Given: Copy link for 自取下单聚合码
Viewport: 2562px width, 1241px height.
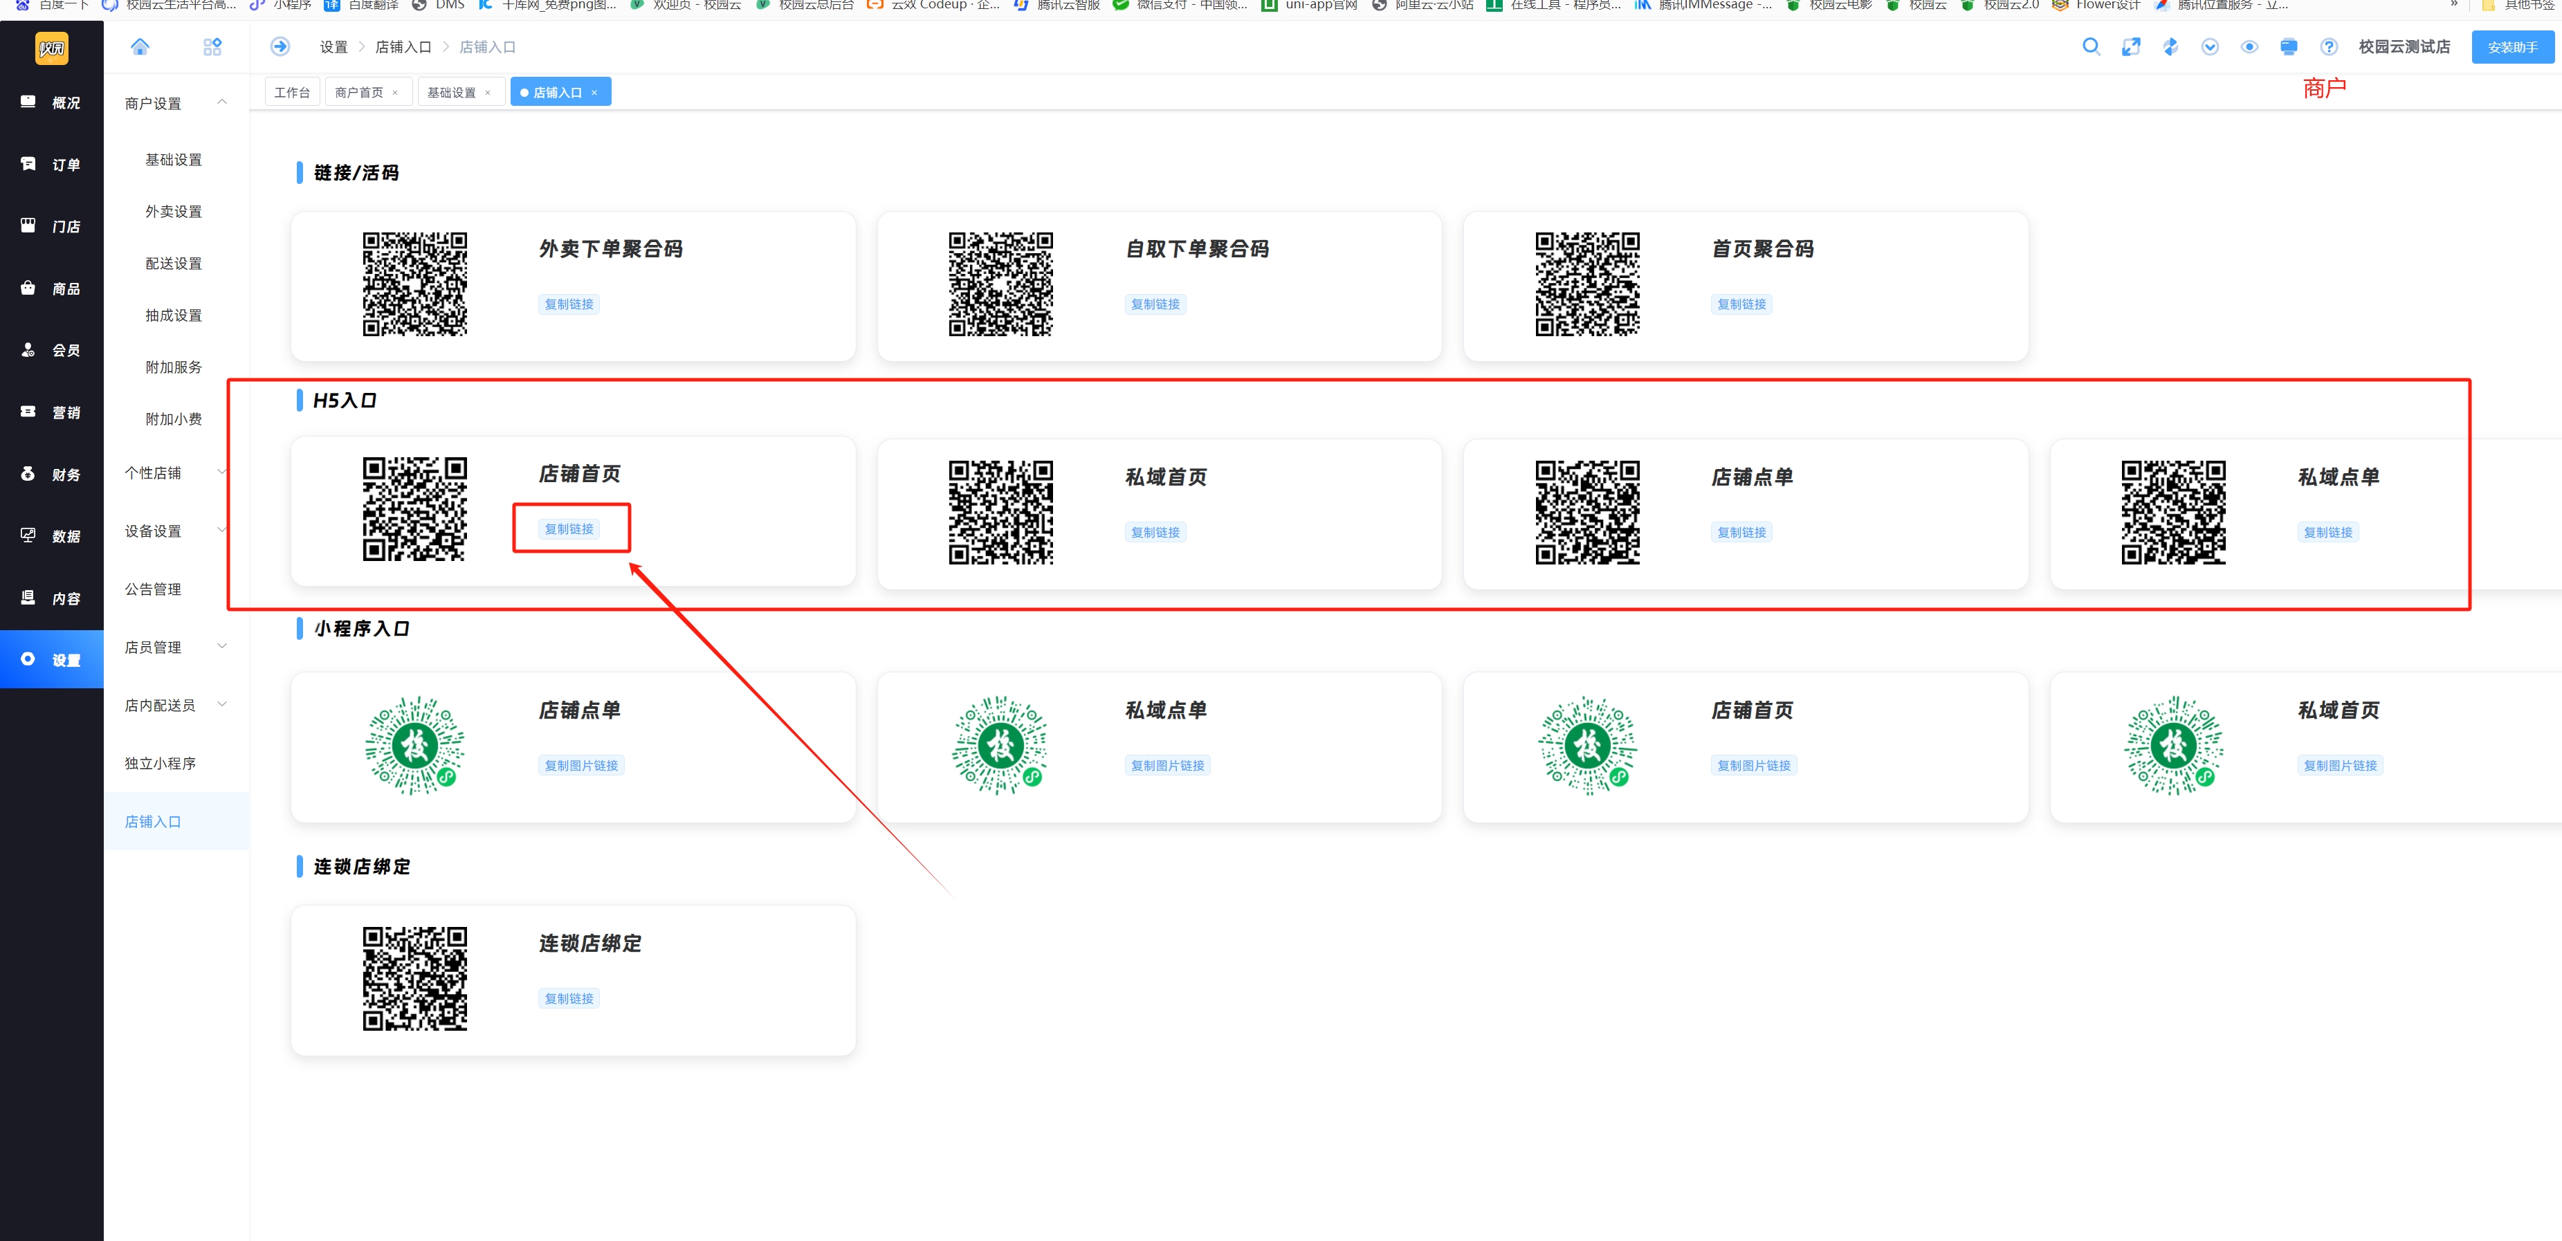Looking at the screenshot, I should point(1155,304).
